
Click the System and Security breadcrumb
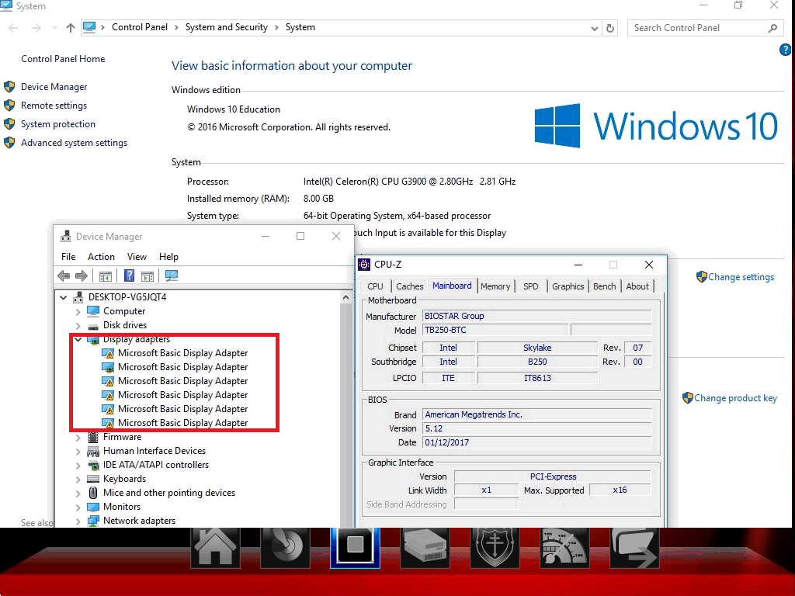pos(227,27)
